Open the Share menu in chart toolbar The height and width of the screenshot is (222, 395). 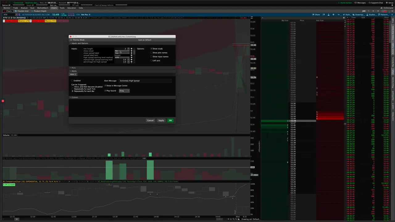316,14
